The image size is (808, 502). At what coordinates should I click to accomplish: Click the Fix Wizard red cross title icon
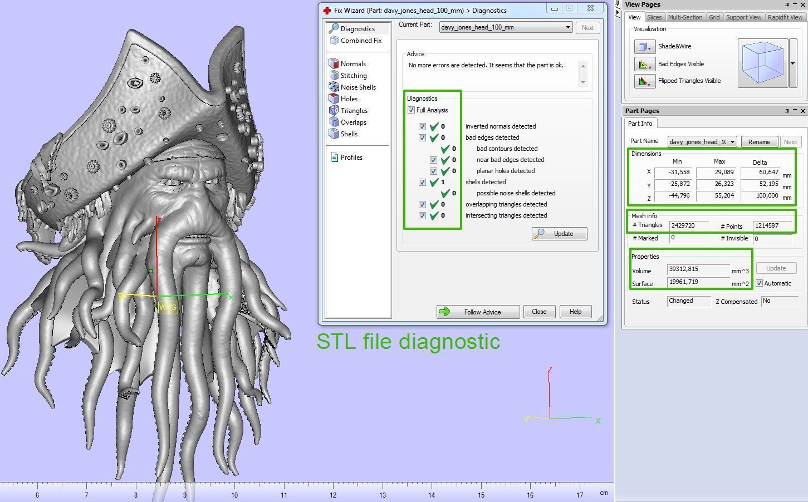pyautogui.click(x=327, y=10)
